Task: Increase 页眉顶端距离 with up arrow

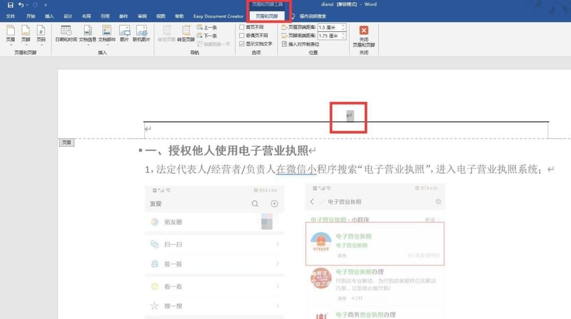Action: click(x=344, y=26)
